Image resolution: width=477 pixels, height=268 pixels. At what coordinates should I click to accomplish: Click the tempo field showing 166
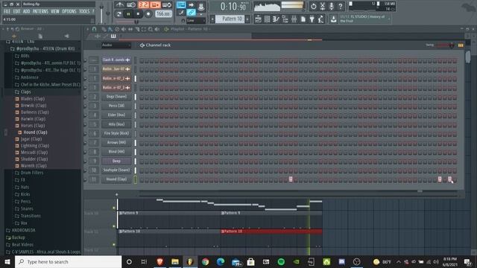pos(164,14)
